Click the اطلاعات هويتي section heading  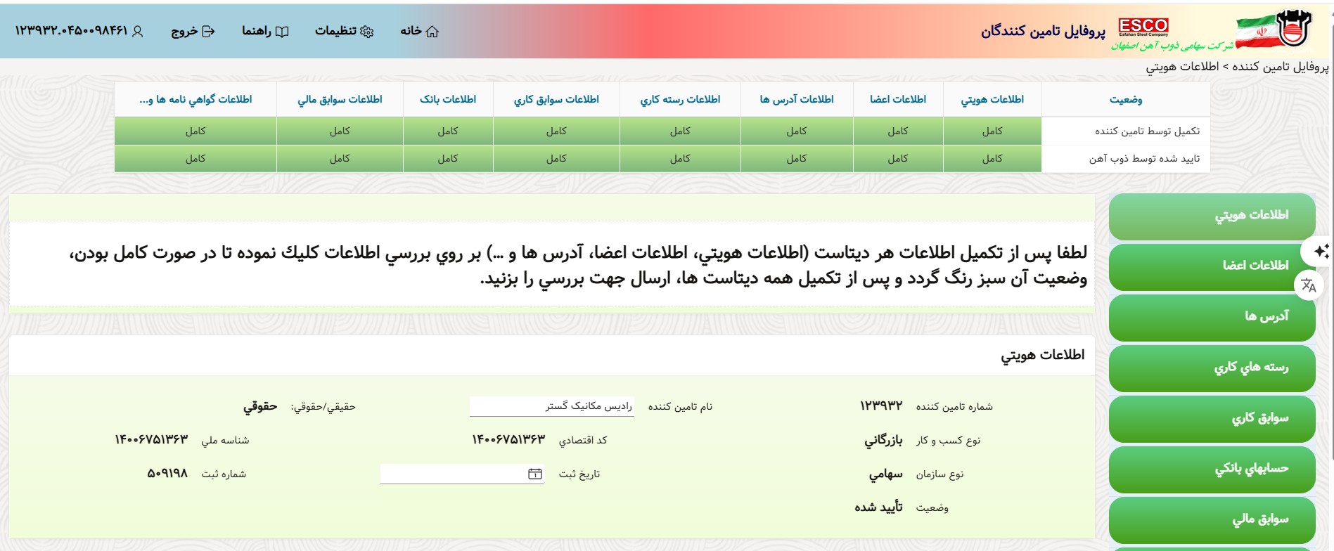point(1043,356)
